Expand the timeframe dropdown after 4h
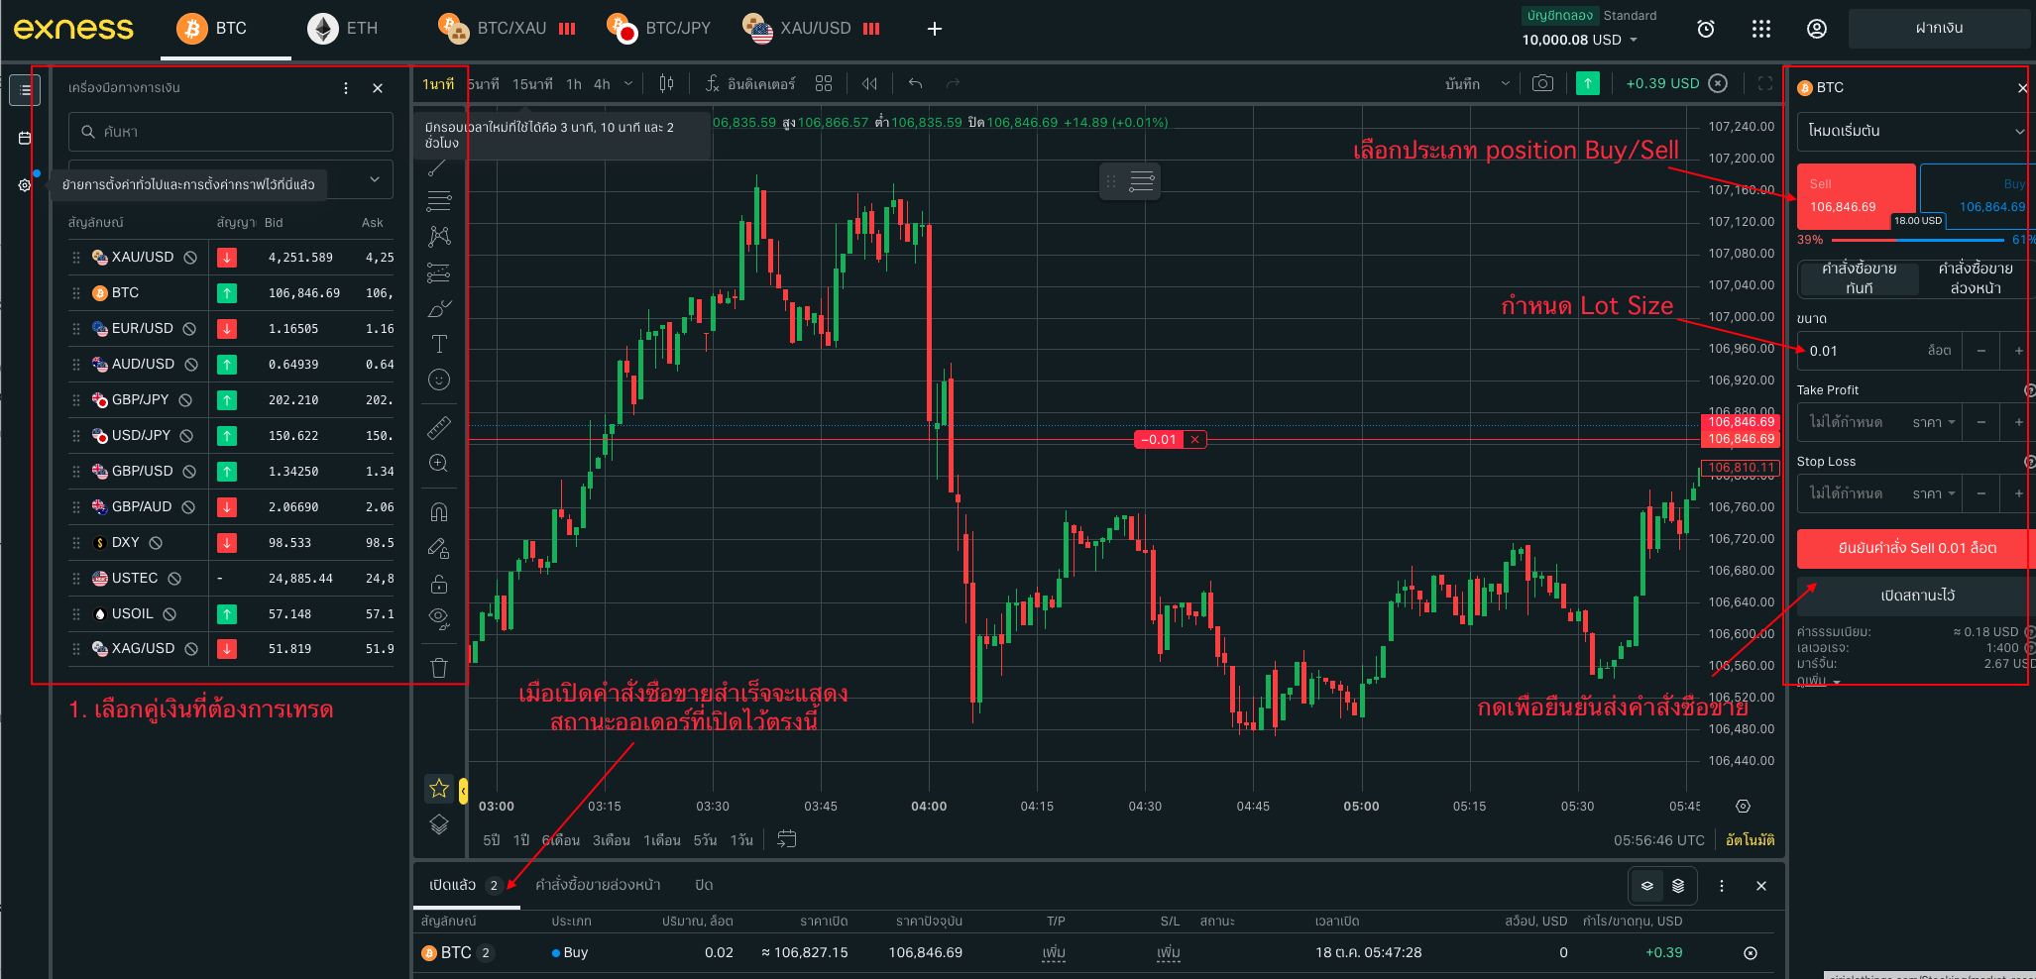This screenshot has width=2036, height=979. pyautogui.click(x=628, y=84)
